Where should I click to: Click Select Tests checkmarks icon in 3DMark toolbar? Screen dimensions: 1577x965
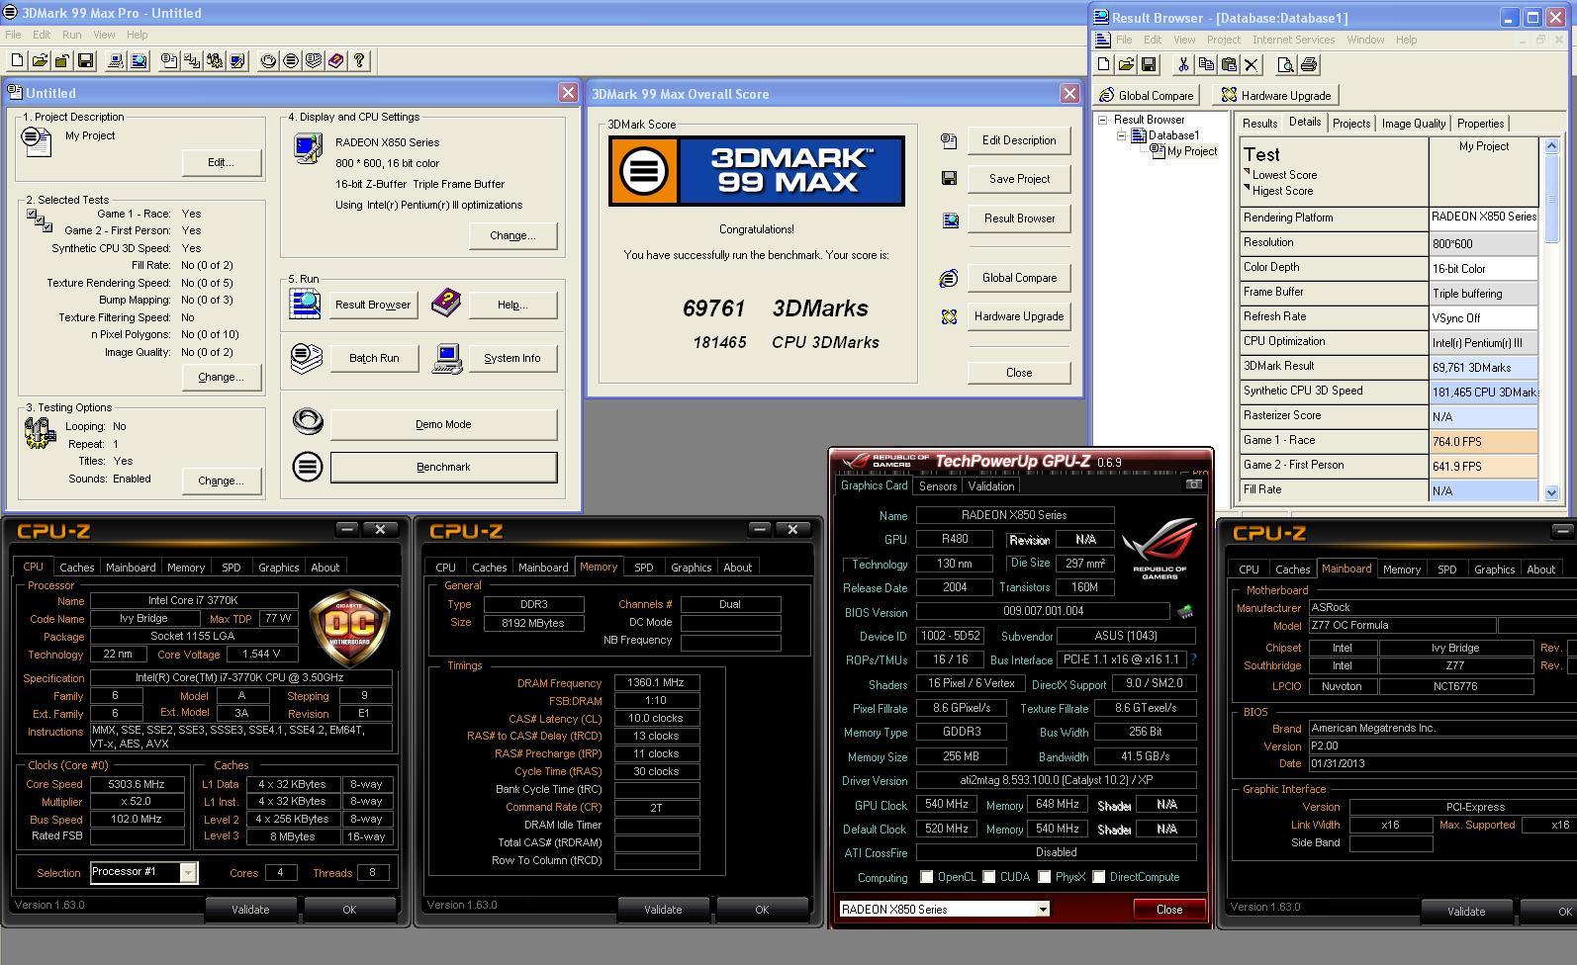[x=192, y=61]
